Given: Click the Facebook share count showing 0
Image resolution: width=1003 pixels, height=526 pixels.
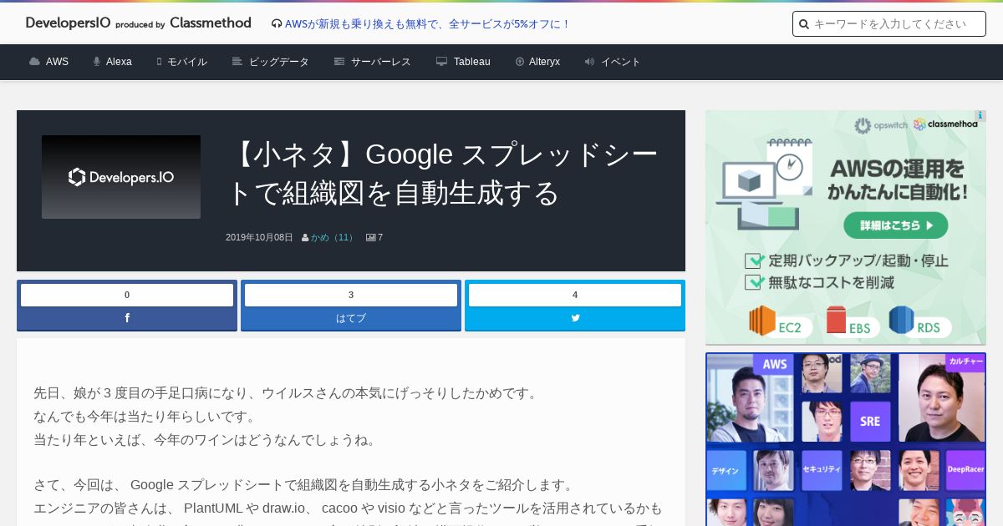Looking at the screenshot, I should [127, 295].
